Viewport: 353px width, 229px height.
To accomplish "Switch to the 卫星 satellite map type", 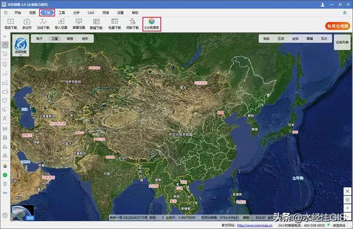I will coord(55,39).
